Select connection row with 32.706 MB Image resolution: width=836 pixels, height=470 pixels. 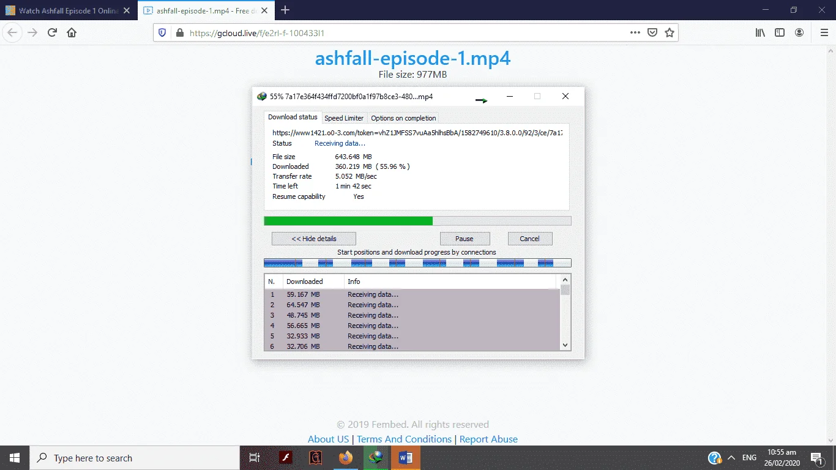coord(412,346)
